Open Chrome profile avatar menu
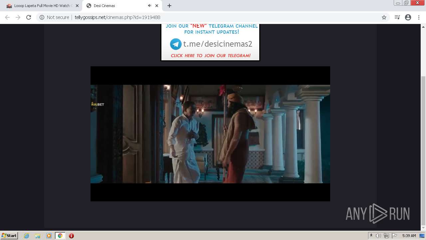Screen dimensions: 426x240 coord(408,17)
